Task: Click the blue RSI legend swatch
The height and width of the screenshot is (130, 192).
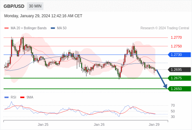Action: 7,97
